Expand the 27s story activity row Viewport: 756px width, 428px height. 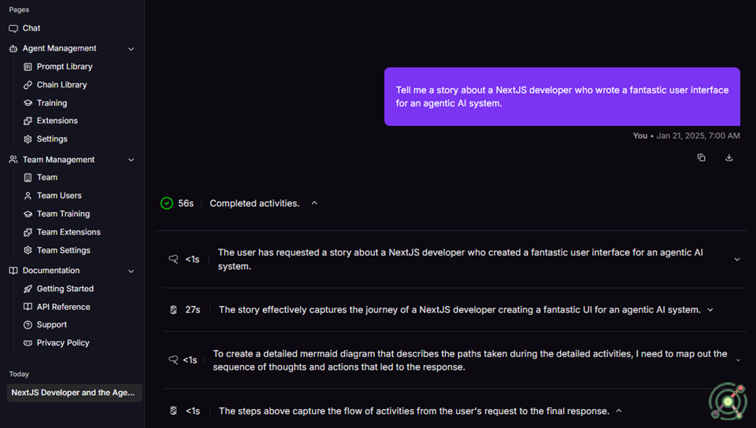[710, 310]
